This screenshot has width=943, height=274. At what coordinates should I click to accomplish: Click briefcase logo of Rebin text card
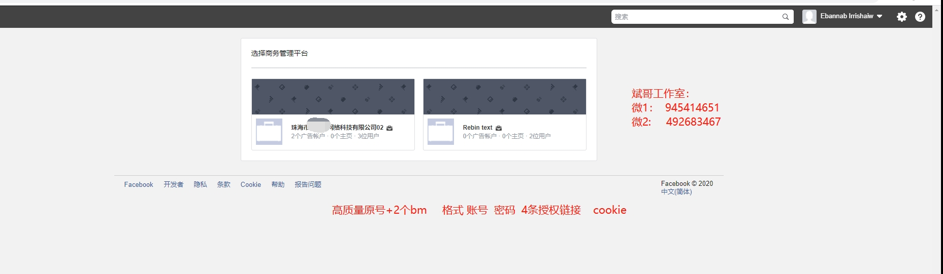click(x=441, y=132)
